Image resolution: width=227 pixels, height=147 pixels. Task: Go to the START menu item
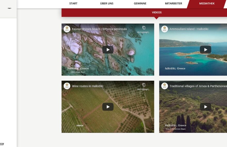click(x=73, y=4)
